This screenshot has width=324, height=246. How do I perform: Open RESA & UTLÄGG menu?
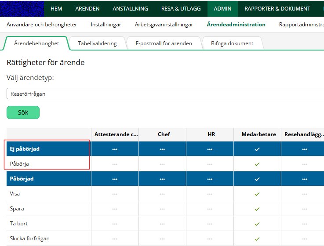[180, 8]
